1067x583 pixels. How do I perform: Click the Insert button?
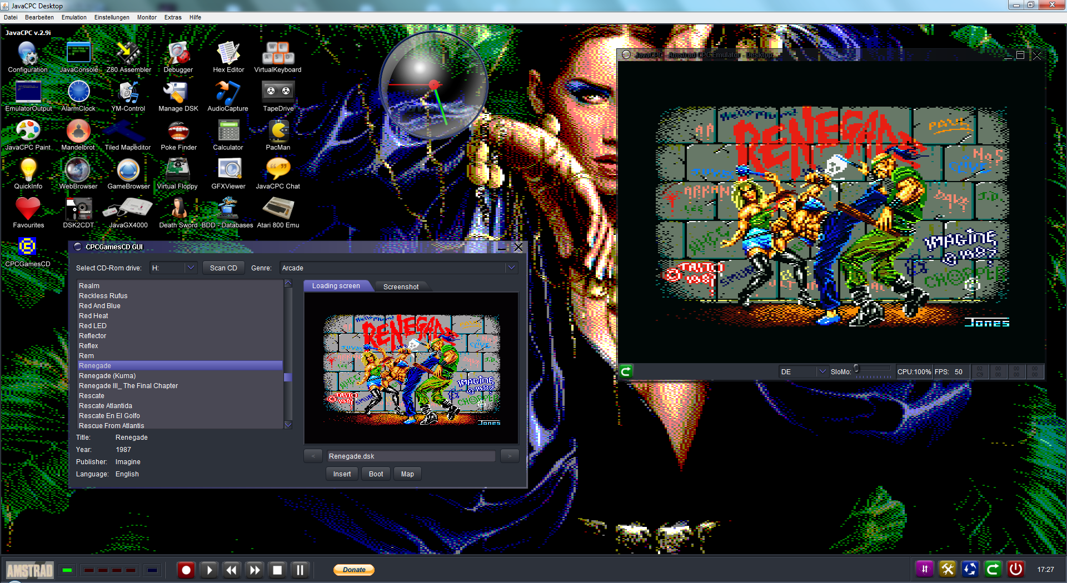pos(342,474)
